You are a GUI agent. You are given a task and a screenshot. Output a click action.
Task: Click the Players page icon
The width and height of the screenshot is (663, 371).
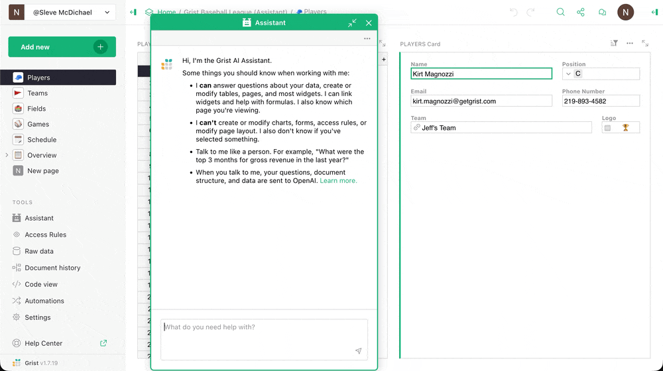coord(18,78)
